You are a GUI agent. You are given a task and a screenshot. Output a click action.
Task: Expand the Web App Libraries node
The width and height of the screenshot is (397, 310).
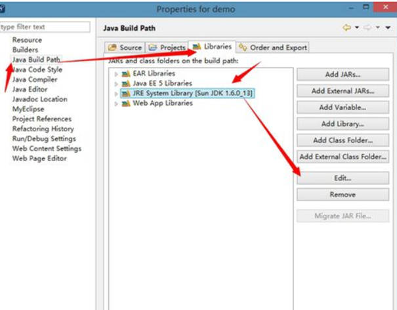coord(117,104)
